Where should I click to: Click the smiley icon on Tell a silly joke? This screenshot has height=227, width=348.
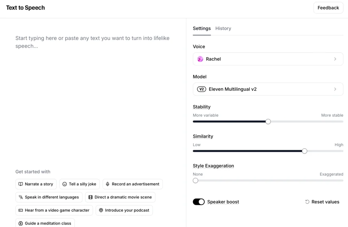(65, 184)
